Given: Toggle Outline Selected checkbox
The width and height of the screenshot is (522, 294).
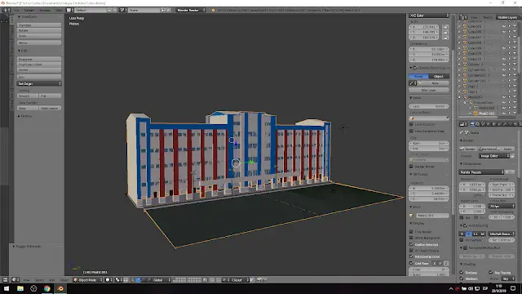Looking at the screenshot, I should [x=411, y=244].
